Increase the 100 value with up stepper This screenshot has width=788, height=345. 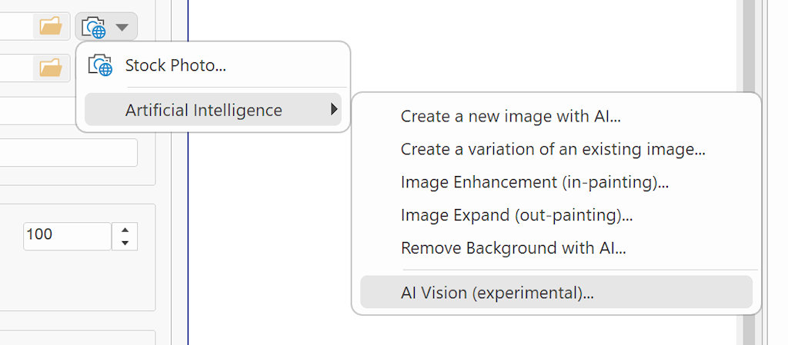point(125,230)
